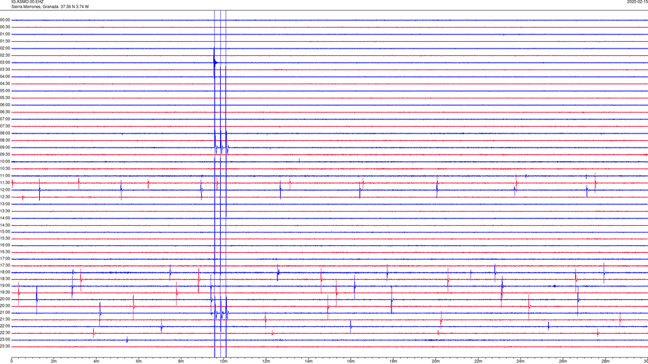648x364 pixels.
Task: Select the 22:00 trace time label
Action: point(5,326)
